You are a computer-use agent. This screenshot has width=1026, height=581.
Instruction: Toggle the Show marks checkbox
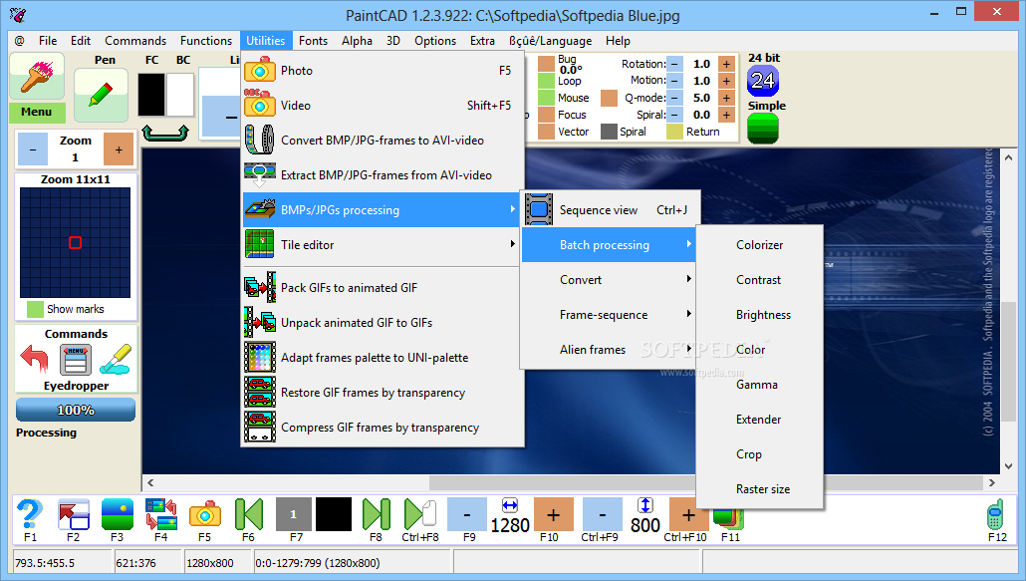click(x=35, y=309)
